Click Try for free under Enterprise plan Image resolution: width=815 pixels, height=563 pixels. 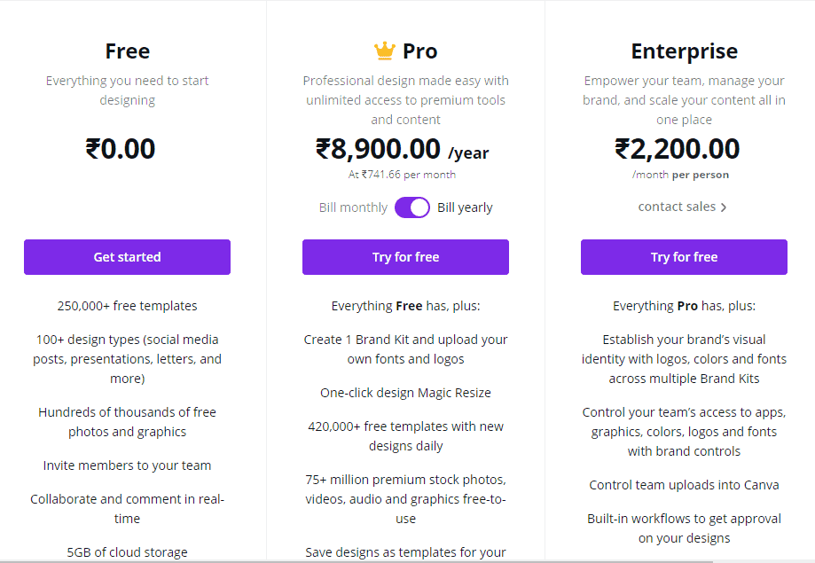(x=684, y=257)
